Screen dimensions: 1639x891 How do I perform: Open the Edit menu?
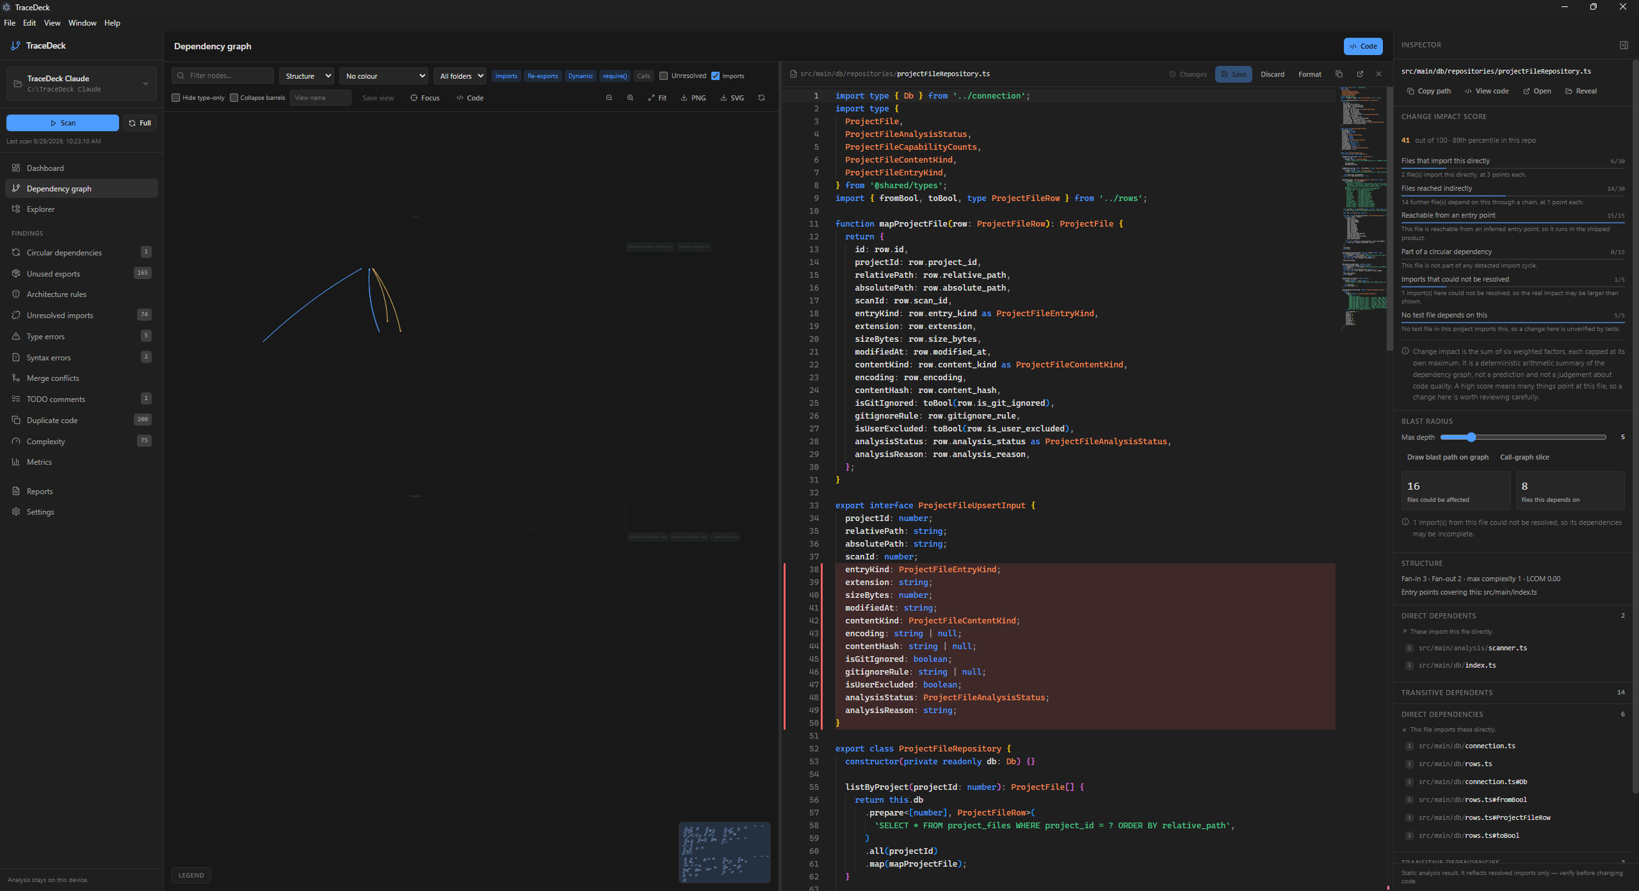point(29,23)
